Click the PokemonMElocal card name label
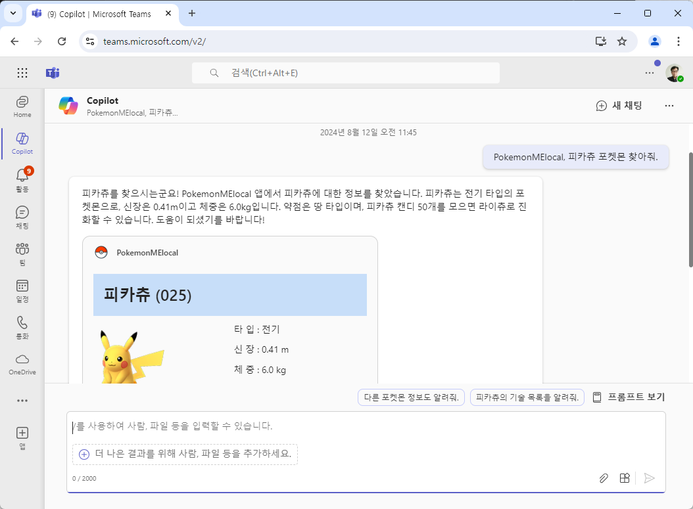This screenshot has width=693, height=509. [x=147, y=252]
